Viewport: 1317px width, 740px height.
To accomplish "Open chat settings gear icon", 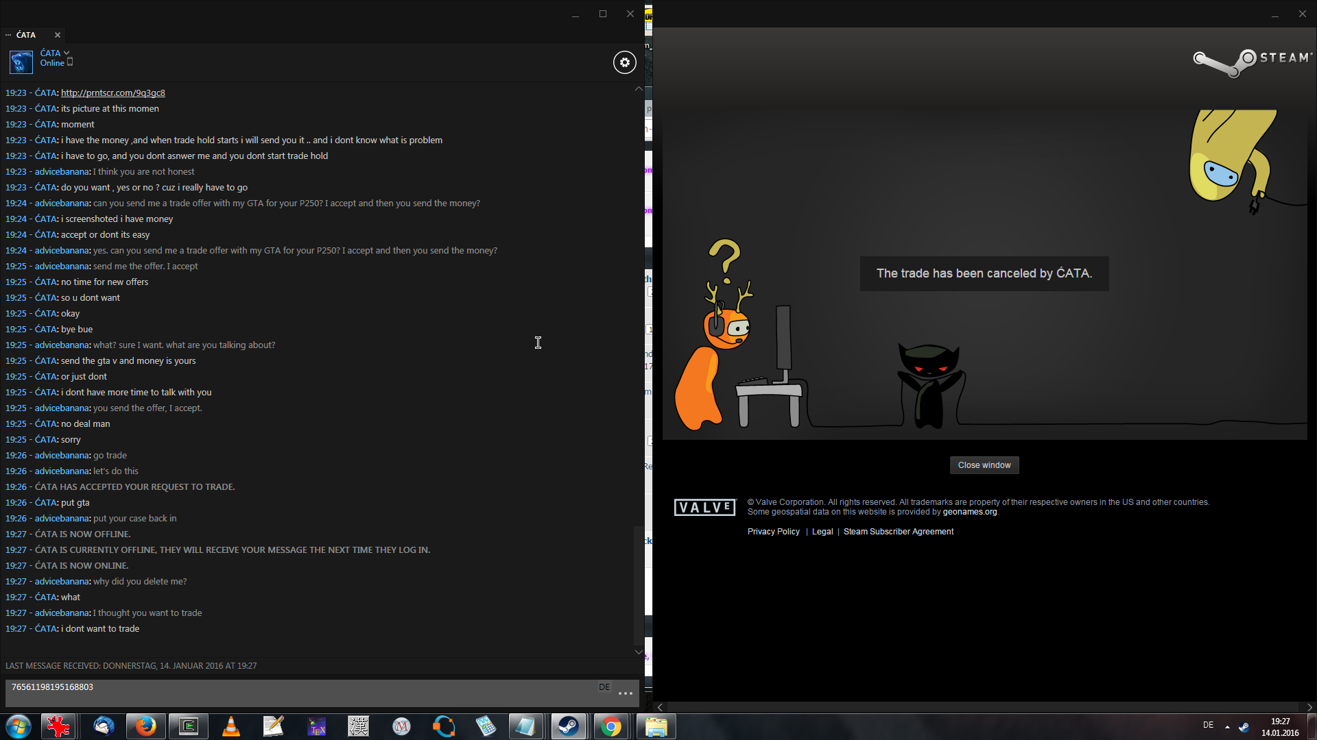I will 624,62.
